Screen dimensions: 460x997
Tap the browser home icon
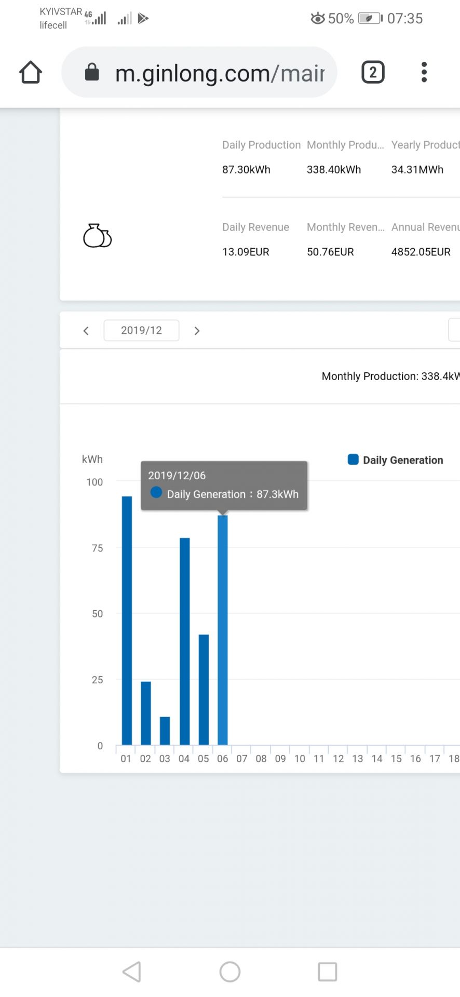pyautogui.click(x=31, y=72)
